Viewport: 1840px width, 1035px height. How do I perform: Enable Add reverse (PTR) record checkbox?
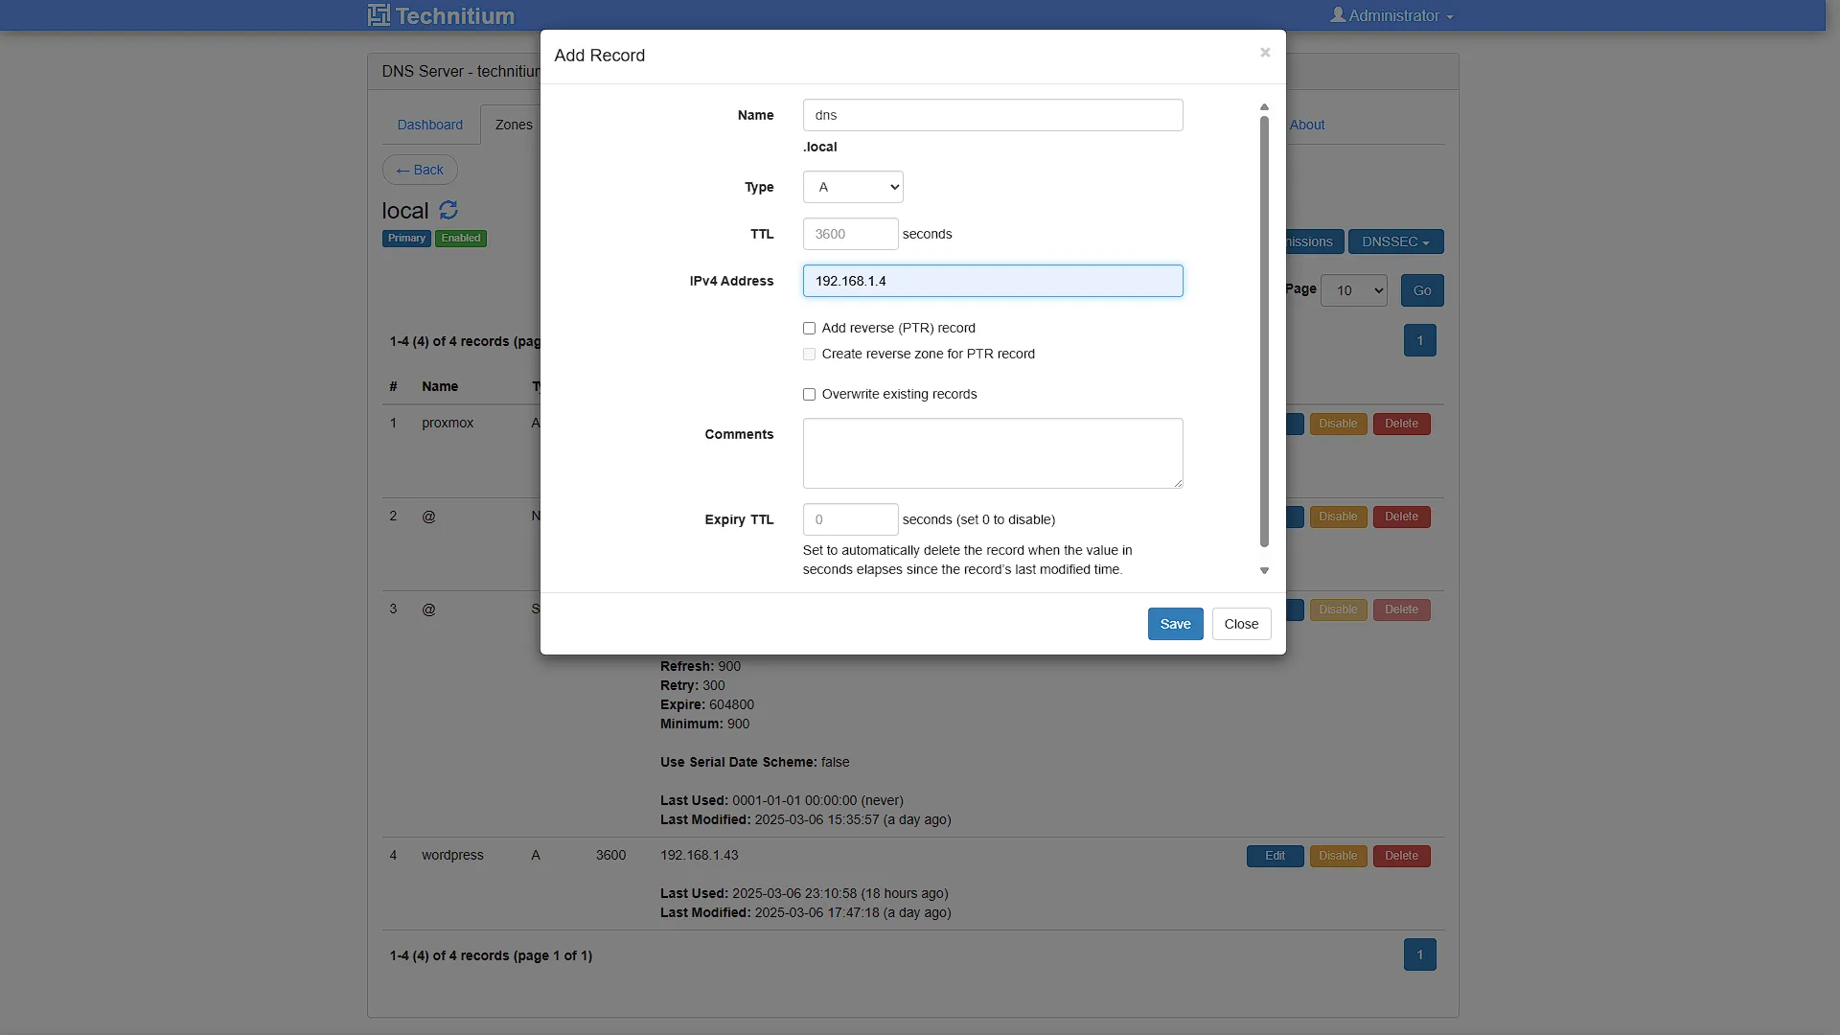(809, 328)
